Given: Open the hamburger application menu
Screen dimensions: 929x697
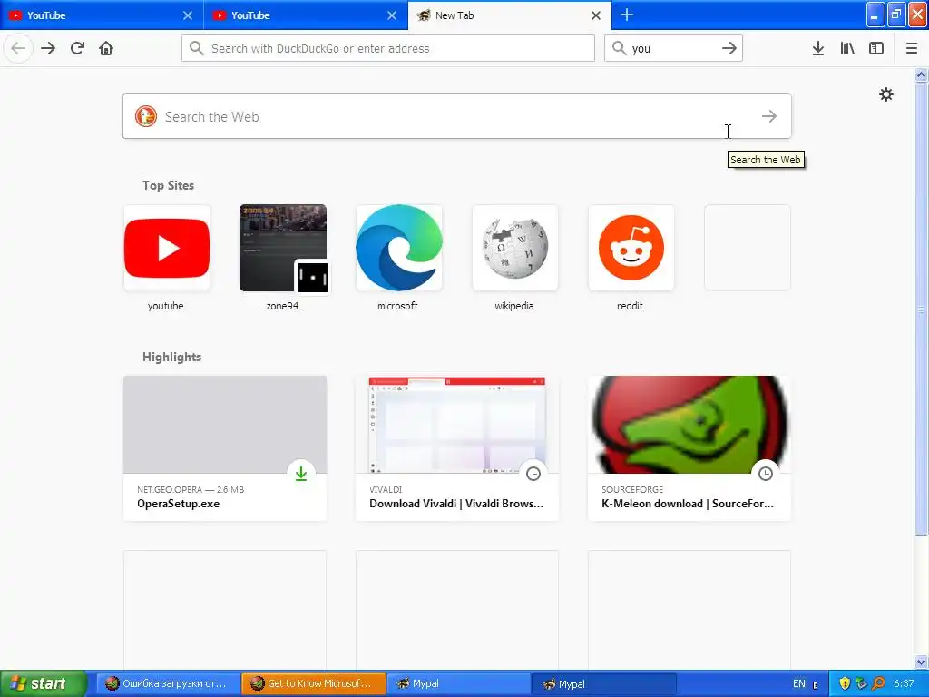Looking at the screenshot, I should (912, 48).
